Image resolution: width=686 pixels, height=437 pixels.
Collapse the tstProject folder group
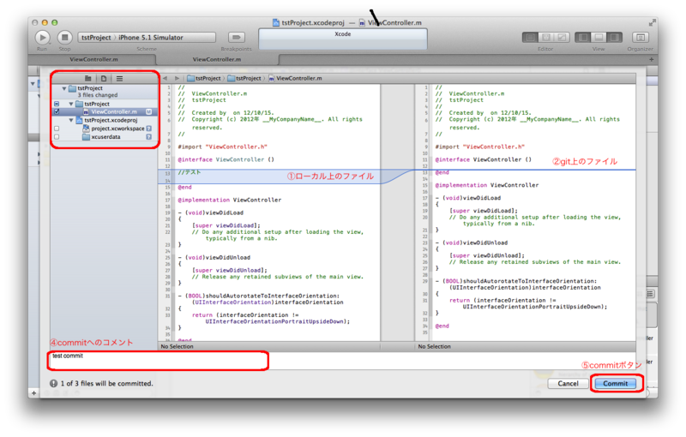click(71, 104)
